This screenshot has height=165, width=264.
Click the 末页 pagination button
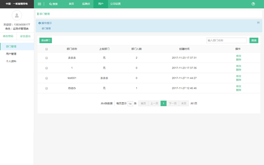point(184,103)
